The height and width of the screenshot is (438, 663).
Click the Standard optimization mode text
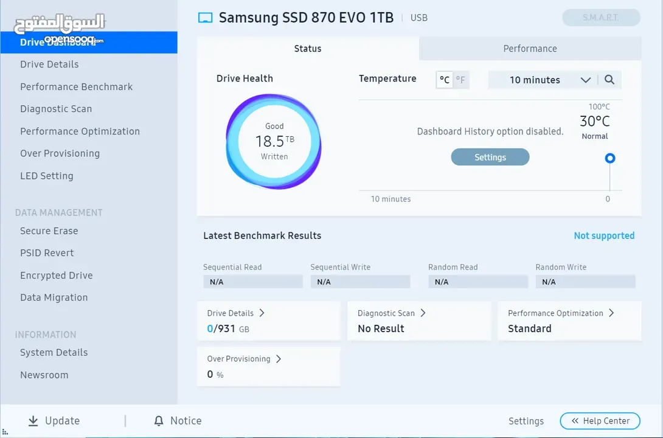[530, 328]
